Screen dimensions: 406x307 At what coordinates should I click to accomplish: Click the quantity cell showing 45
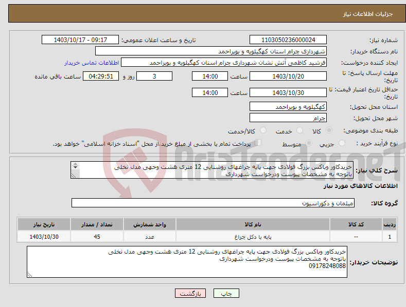coord(97,237)
